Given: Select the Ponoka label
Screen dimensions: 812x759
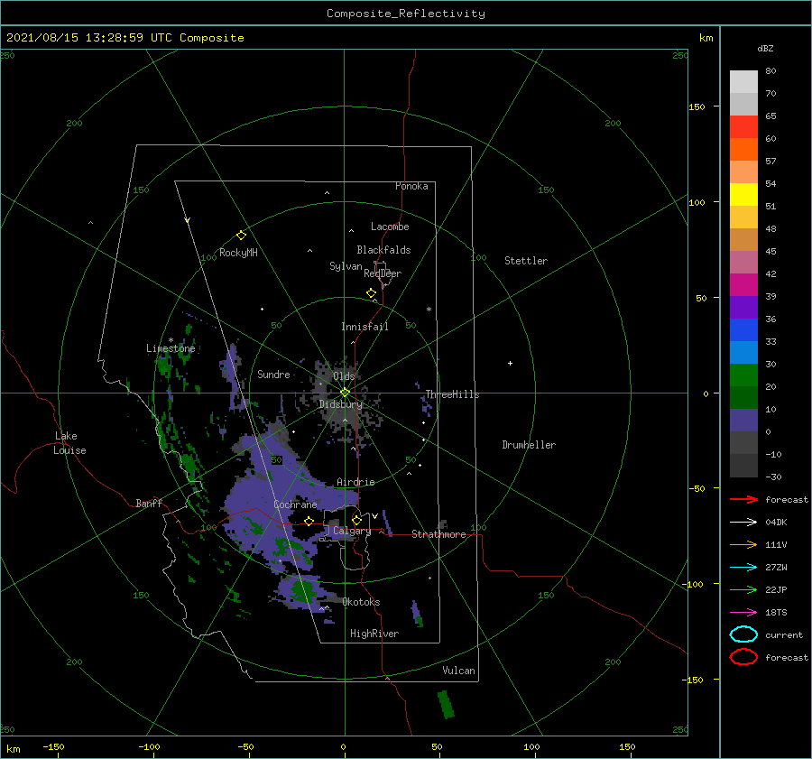Looking at the screenshot, I should pos(411,186).
